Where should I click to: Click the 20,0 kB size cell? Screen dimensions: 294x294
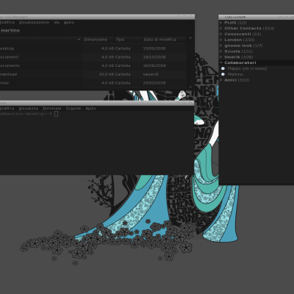(x=107, y=74)
